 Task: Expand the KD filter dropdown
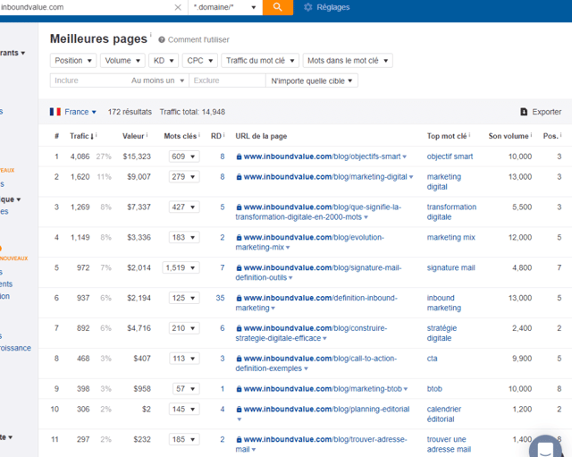click(164, 61)
